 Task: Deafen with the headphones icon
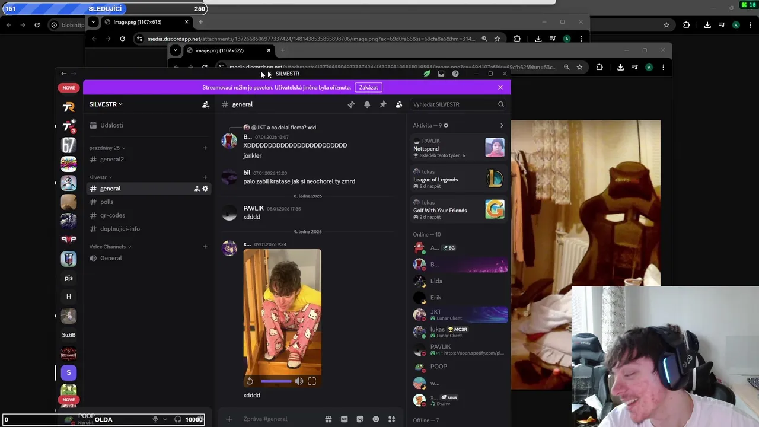click(178, 419)
